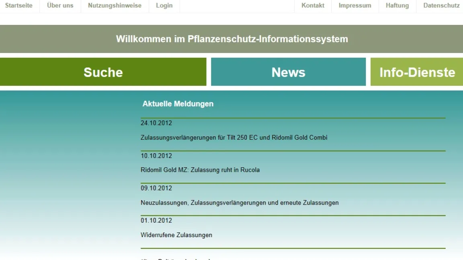The height and width of the screenshot is (260, 463).
Task: Open the Info-Dienste tab
Action: coord(417,72)
